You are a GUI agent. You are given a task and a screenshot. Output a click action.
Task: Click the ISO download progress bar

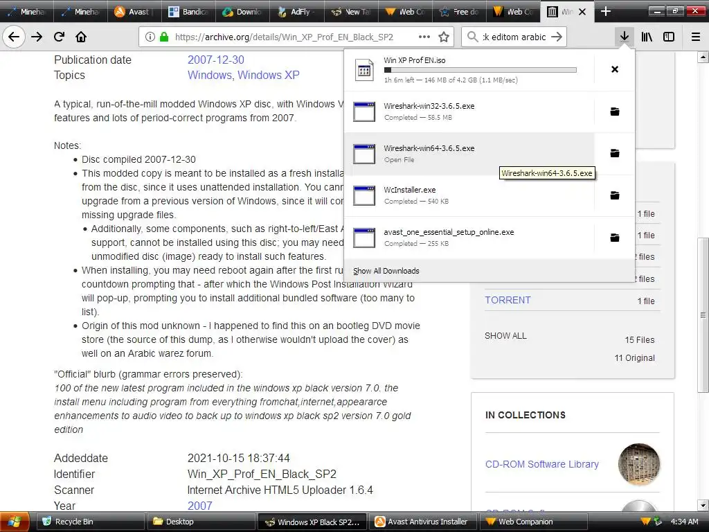pos(481,70)
